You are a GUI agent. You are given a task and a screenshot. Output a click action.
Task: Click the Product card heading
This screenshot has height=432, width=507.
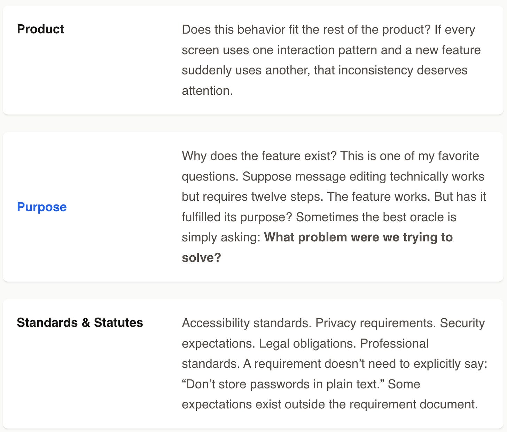pyautogui.click(x=40, y=29)
